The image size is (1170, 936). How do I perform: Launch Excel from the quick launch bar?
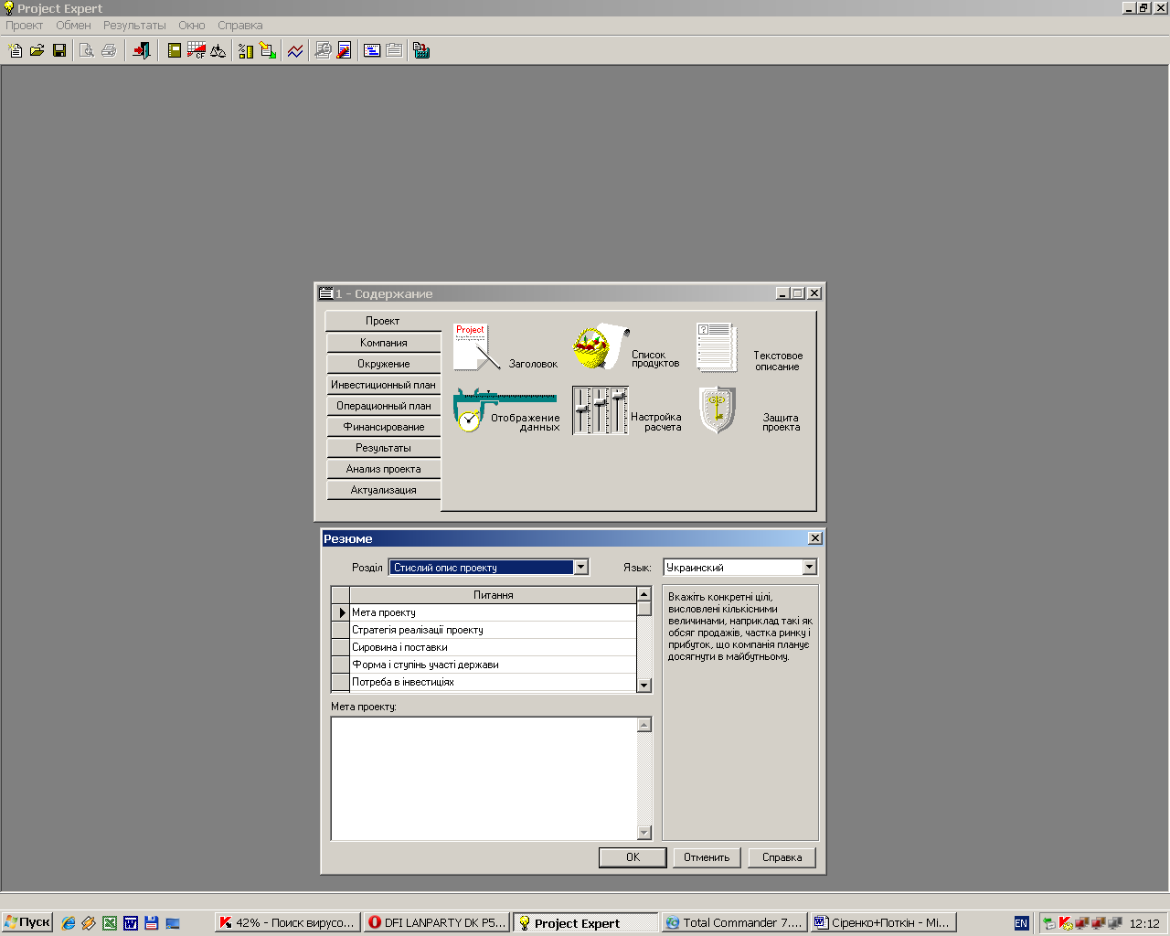pyautogui.click(x=110, y=923)
